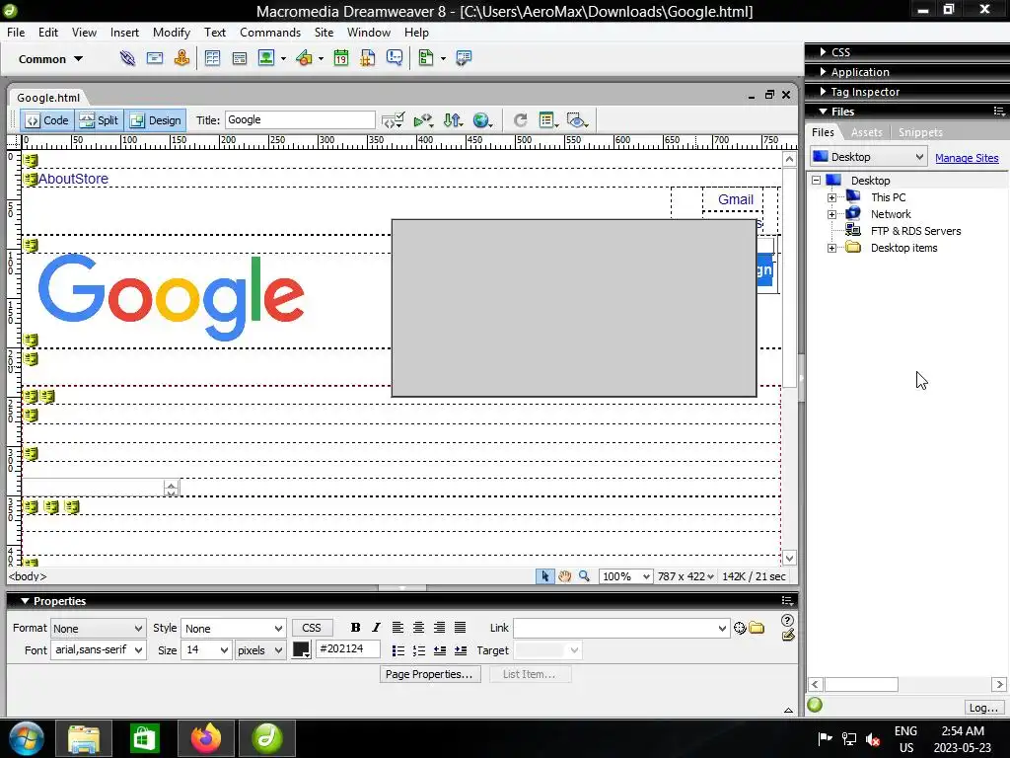Browse for file using the Link folder icon
The width and height of the screenshot is (1010, 758).
(757, 628)
